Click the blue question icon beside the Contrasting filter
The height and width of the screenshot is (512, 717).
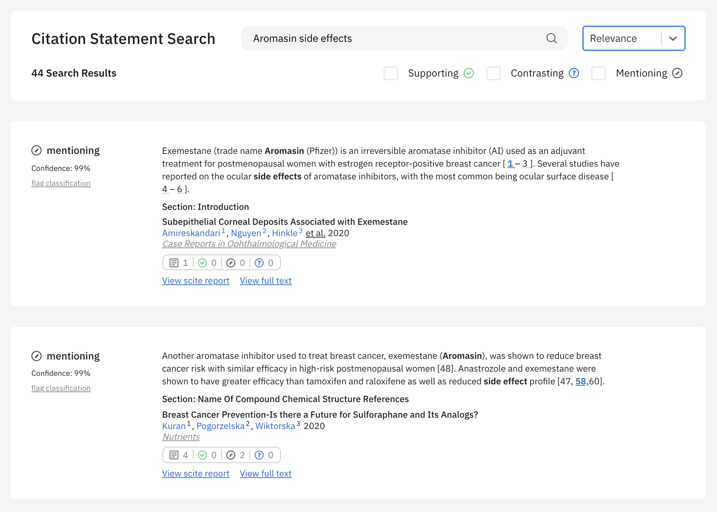pyautogui.click(x=574, y=73)
